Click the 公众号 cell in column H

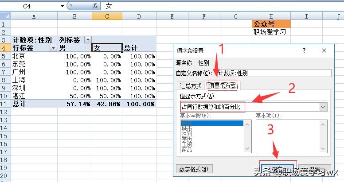tap(271, 24)
